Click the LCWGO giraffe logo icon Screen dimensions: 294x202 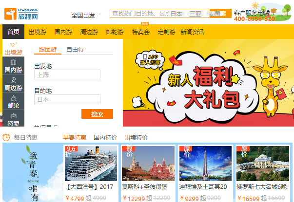point(10,14)
